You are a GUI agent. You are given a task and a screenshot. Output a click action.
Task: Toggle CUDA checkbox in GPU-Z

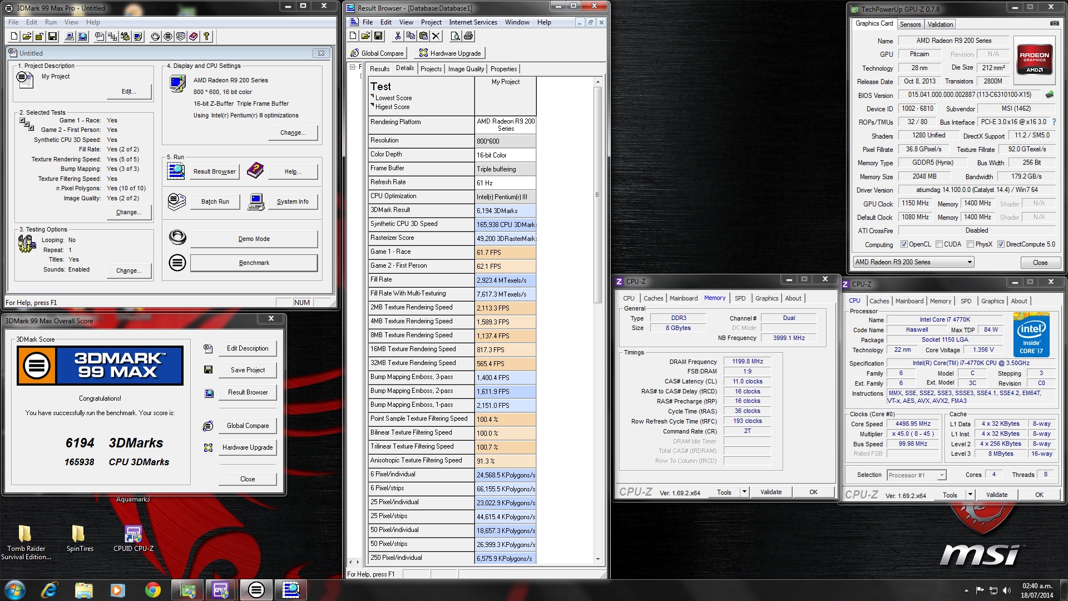(x=939, y=244)
